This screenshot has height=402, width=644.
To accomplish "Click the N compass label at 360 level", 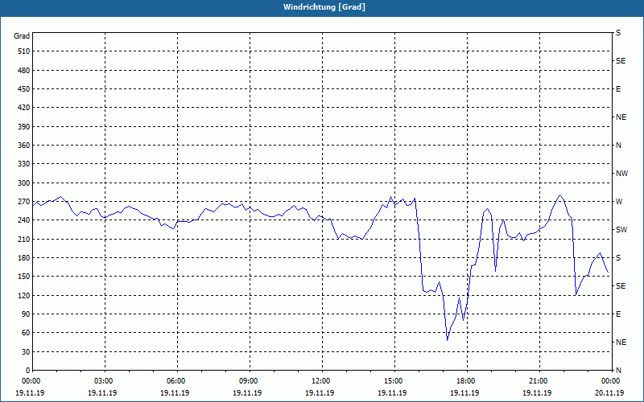I will (618, 146).
